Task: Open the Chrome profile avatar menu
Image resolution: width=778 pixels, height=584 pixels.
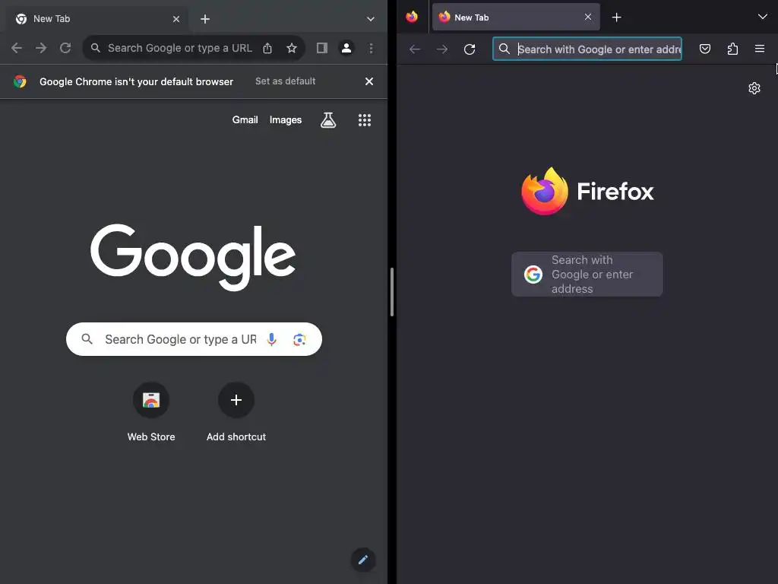Action: point(346,48)
